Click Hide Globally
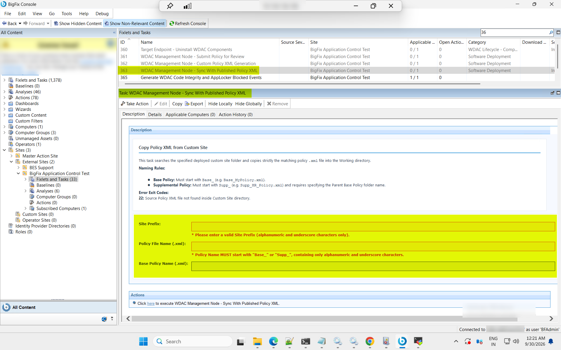Viewport: 561px width, 350px height. (x=248, y=104)
